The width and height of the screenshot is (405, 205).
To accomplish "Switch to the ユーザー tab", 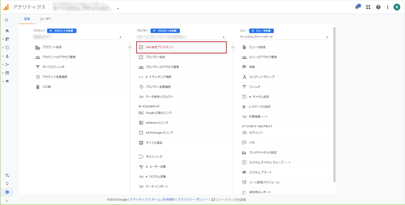I will 46,19.
